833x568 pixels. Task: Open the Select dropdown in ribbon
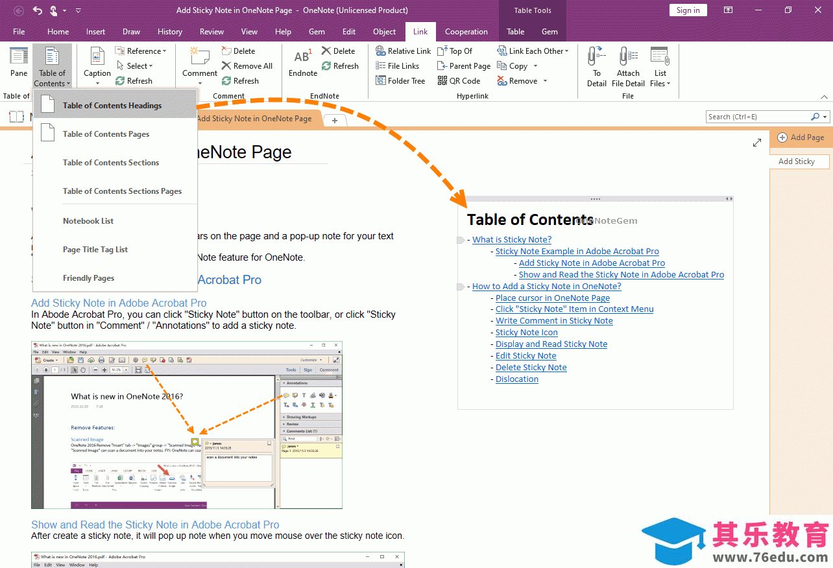click(x=135, y=66)
